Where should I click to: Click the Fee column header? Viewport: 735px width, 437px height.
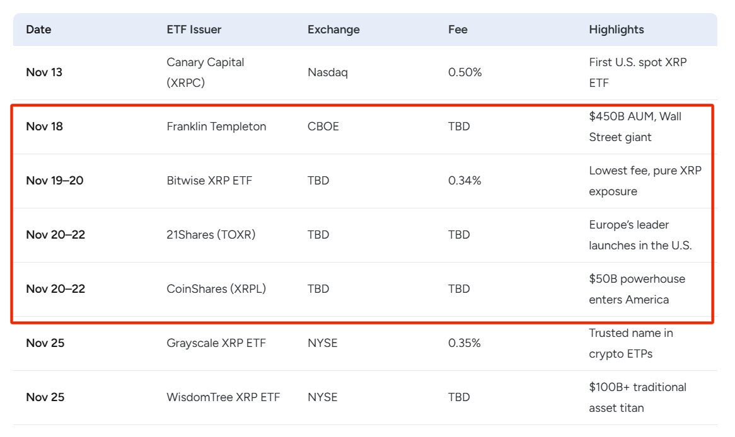click(458, 30)
